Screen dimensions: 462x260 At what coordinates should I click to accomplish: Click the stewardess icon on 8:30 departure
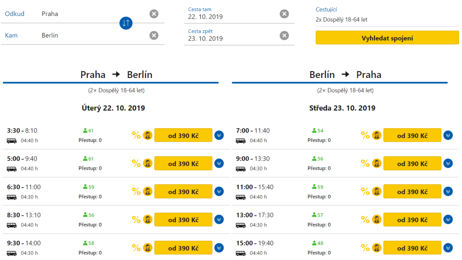pos(148,220)
